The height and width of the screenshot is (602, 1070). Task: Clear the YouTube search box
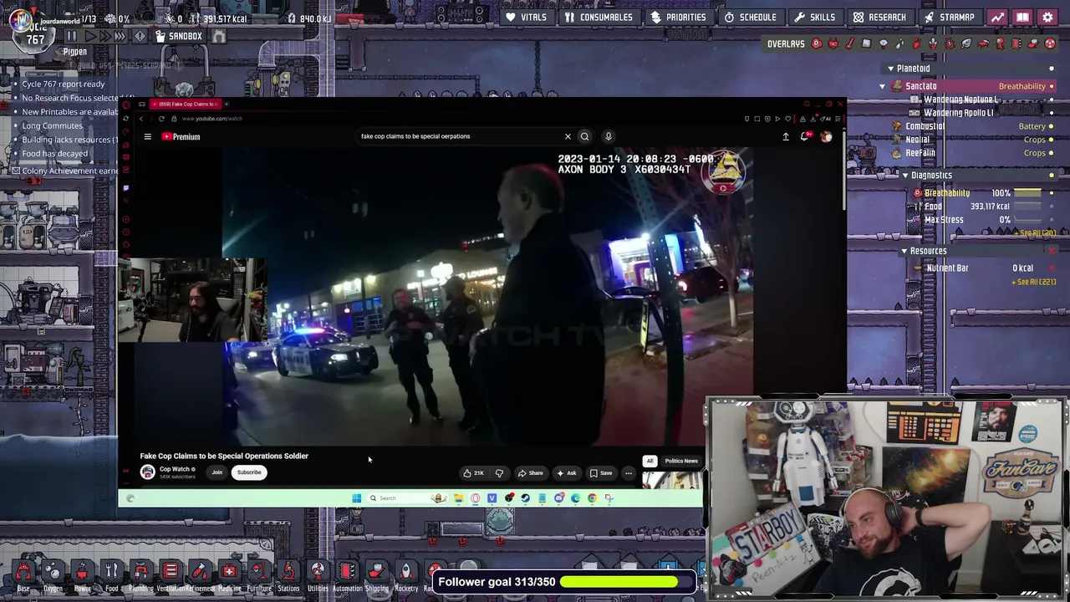pos(568,136)
